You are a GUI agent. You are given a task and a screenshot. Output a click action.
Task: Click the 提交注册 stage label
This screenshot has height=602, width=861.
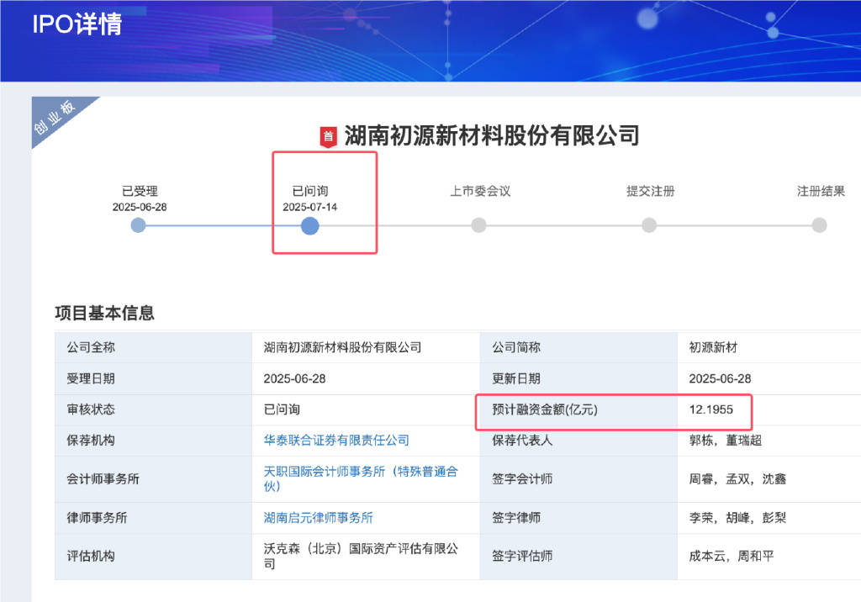coord(651,191)
